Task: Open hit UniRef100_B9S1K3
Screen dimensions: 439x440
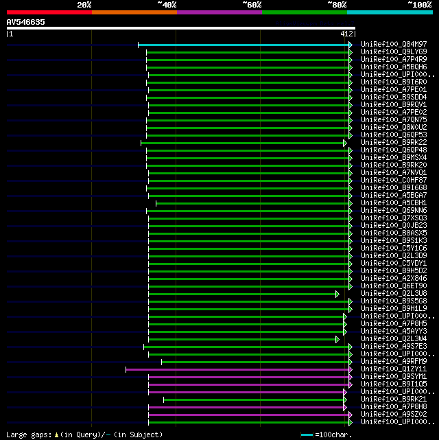Action: point(394,241)
